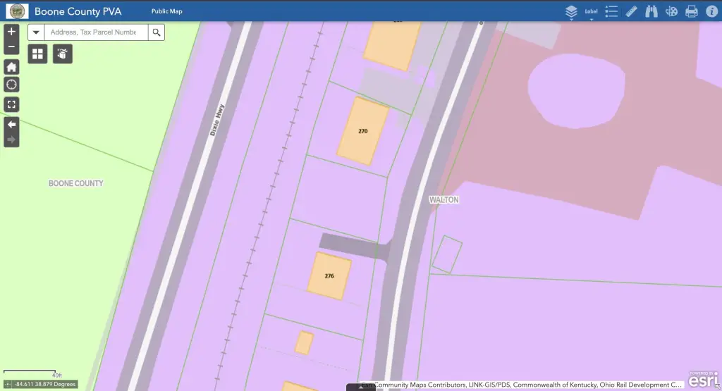Zoom in on the map
Screen dimensions: 722x391
[11, 32]
